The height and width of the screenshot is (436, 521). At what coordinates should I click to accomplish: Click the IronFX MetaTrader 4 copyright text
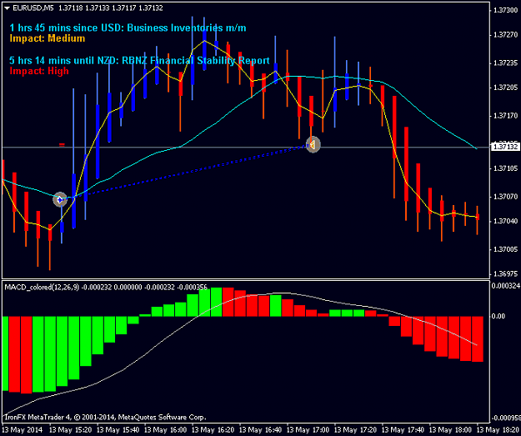(105, 417)
